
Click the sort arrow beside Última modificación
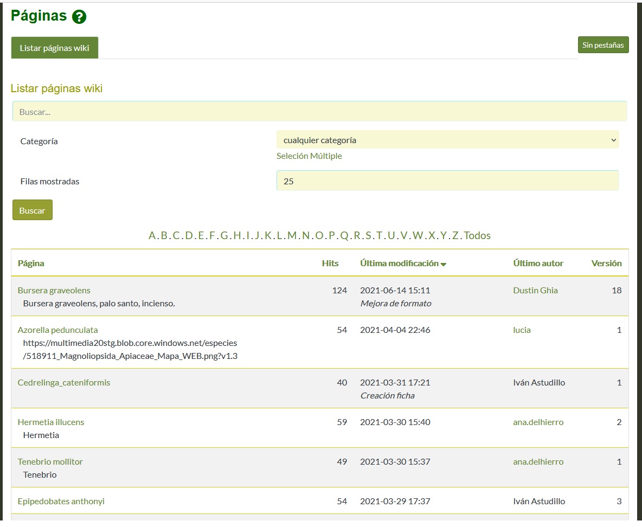coord(444,265)
